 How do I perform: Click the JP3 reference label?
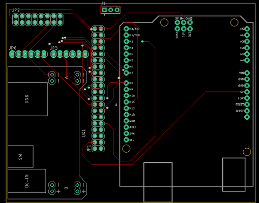pos(54,48)
